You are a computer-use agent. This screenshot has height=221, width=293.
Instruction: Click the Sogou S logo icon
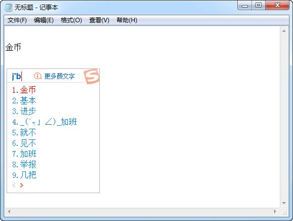pyautogui.click(x=92, y=76)
